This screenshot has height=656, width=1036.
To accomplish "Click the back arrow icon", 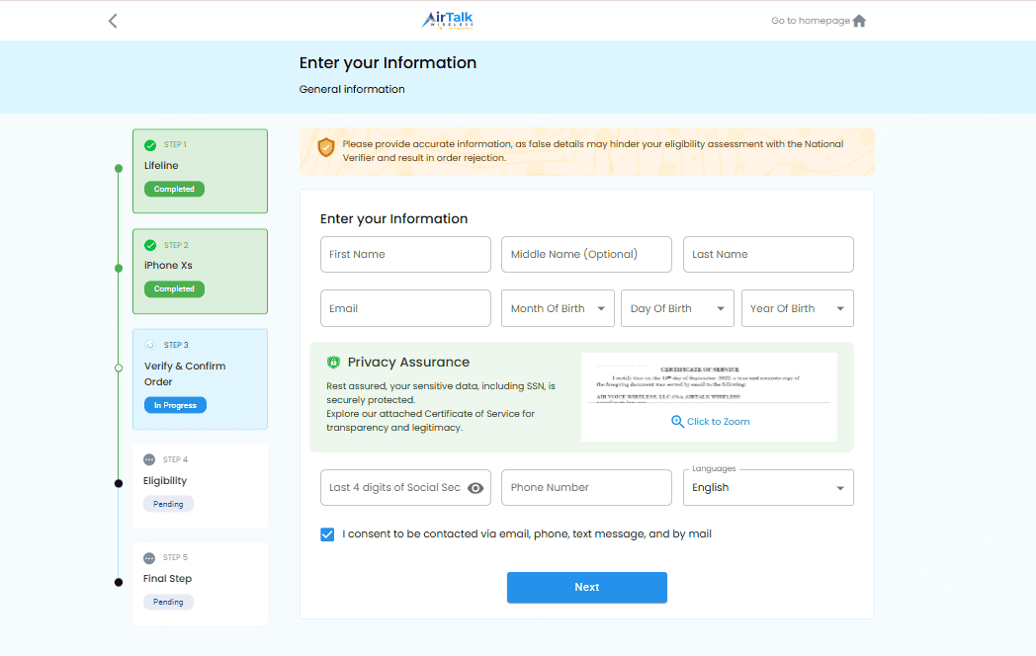I will pyautogui.click(x=113, y=21).
